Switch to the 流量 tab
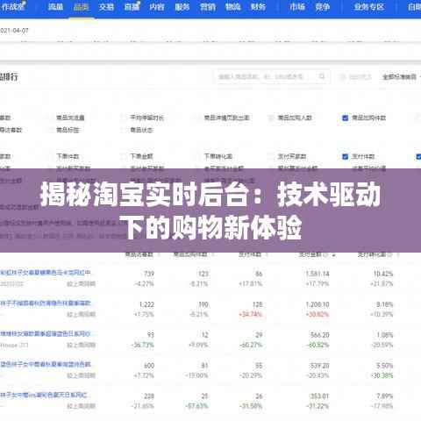Screen dimensions: 421x421 55,6
